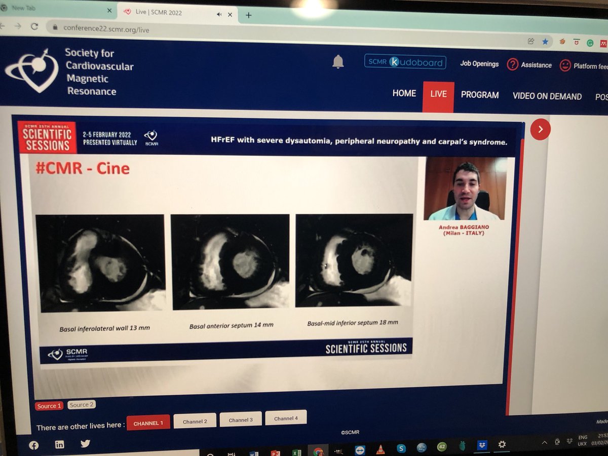The image size is (608, 456).
Task: Click the ENG language indicator in tray
Action: (583, 437)
